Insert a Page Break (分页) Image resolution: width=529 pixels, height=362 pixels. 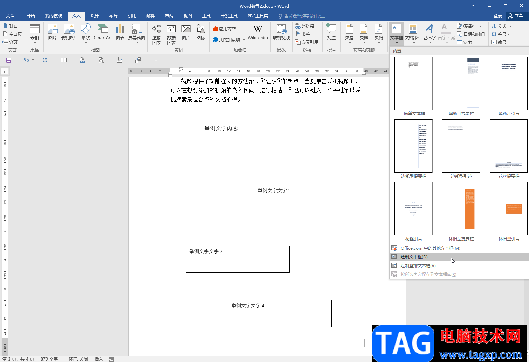coord(10,42)
